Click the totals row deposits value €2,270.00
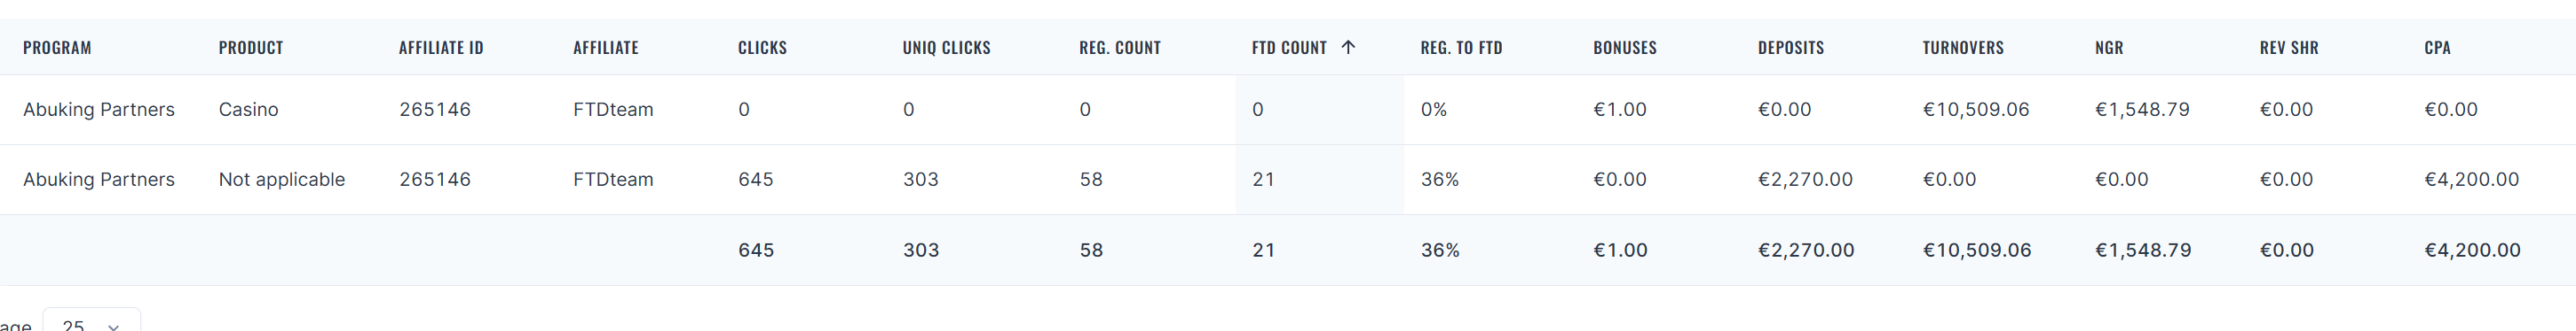This screenshot has height=331, width=2576. tap(1806, 250)
